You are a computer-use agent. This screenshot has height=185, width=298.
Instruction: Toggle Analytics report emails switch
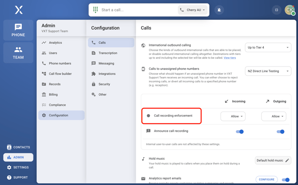tap(286, 180)
